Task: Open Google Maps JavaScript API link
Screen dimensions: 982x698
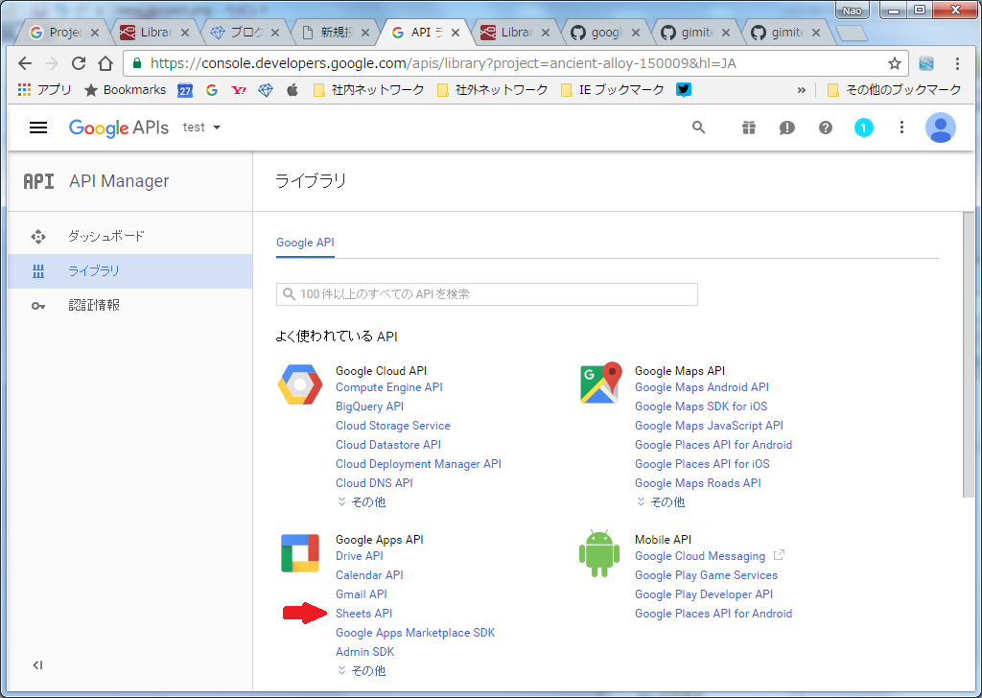Action: (709, 426)
